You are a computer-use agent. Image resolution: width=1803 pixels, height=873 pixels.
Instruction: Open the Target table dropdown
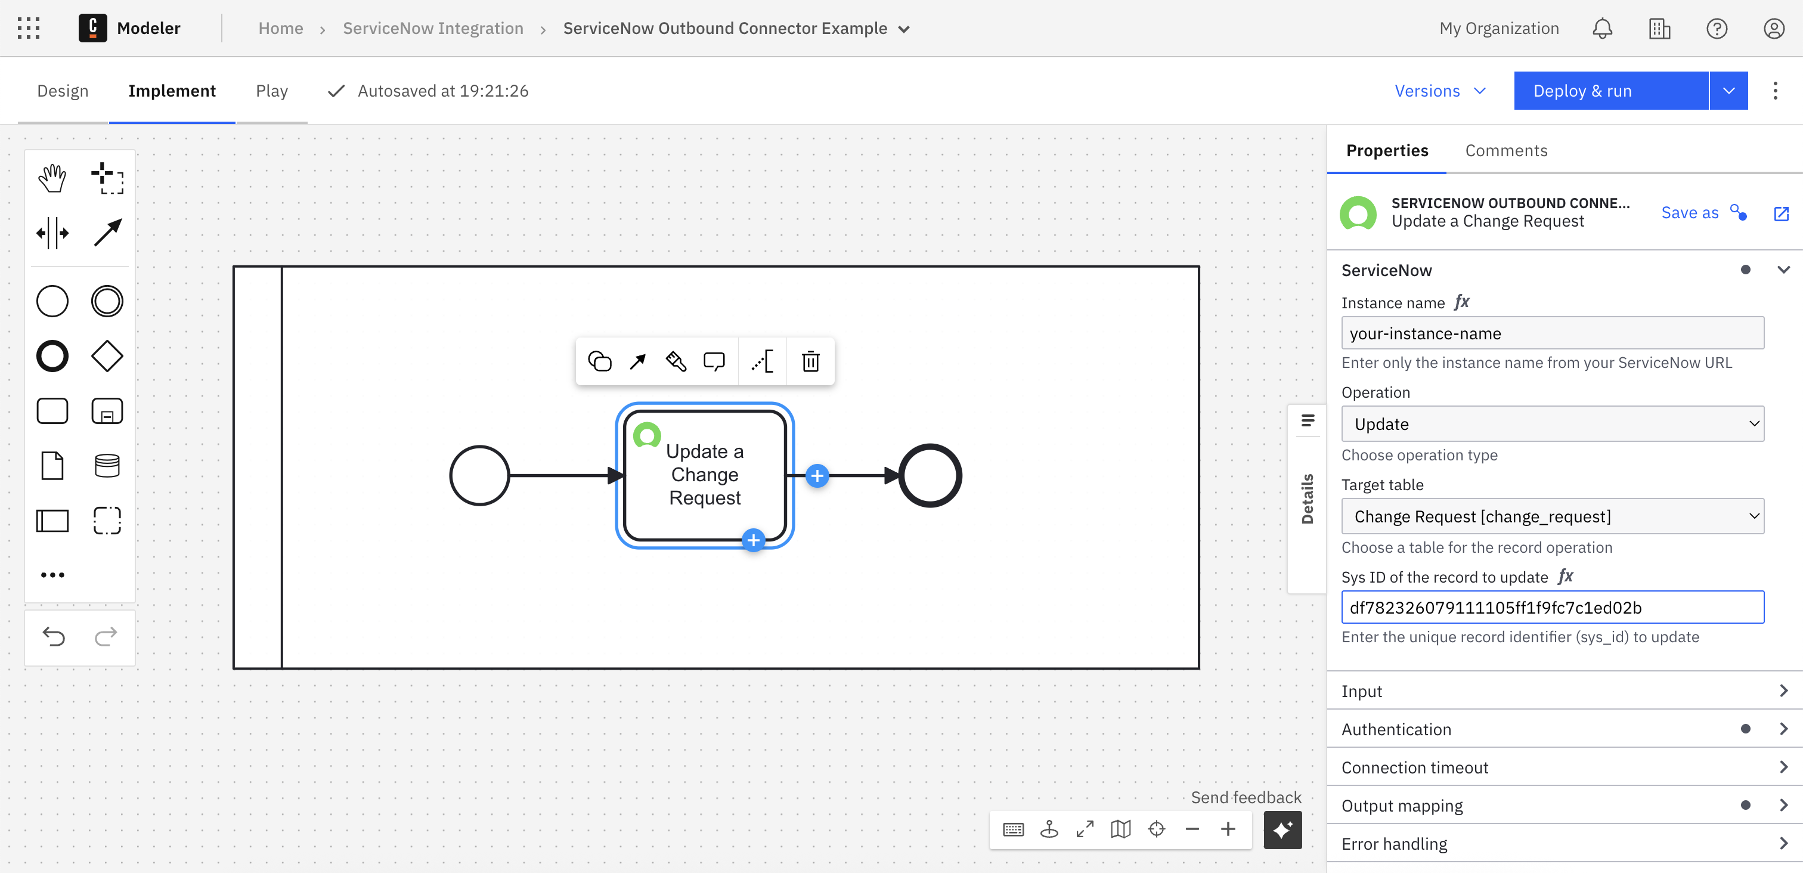click(1552, 516)
